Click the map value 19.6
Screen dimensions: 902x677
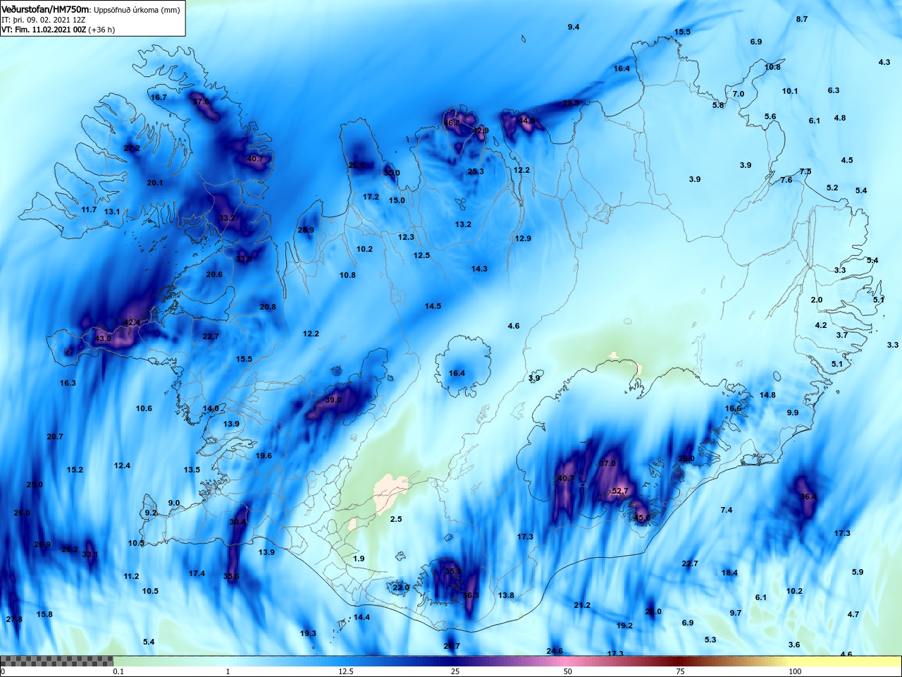coord(264,456)
